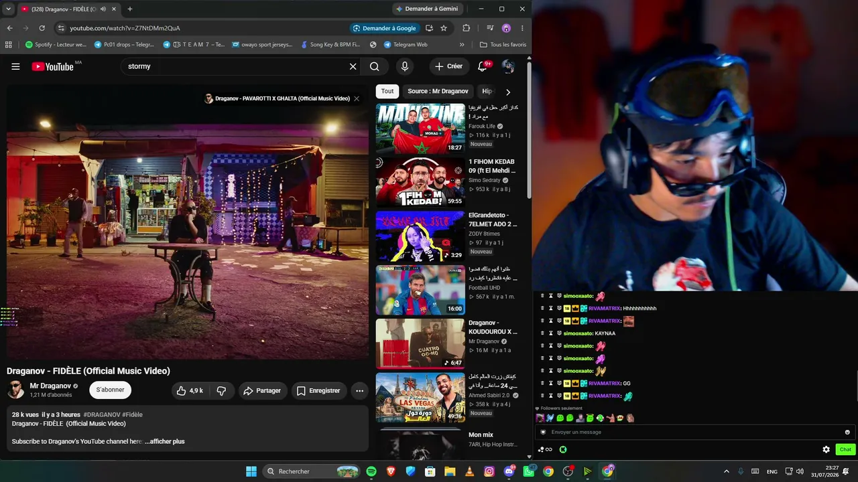Mute the Draganov tab audio icon
Viewport: 858px width, 482px height.
(103, 9)
